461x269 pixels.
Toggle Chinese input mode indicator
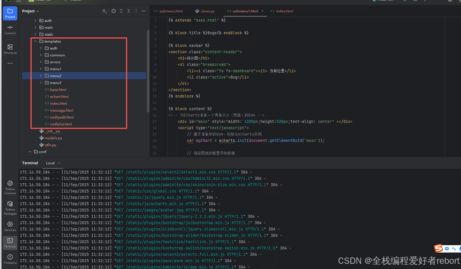coord(447,249)
